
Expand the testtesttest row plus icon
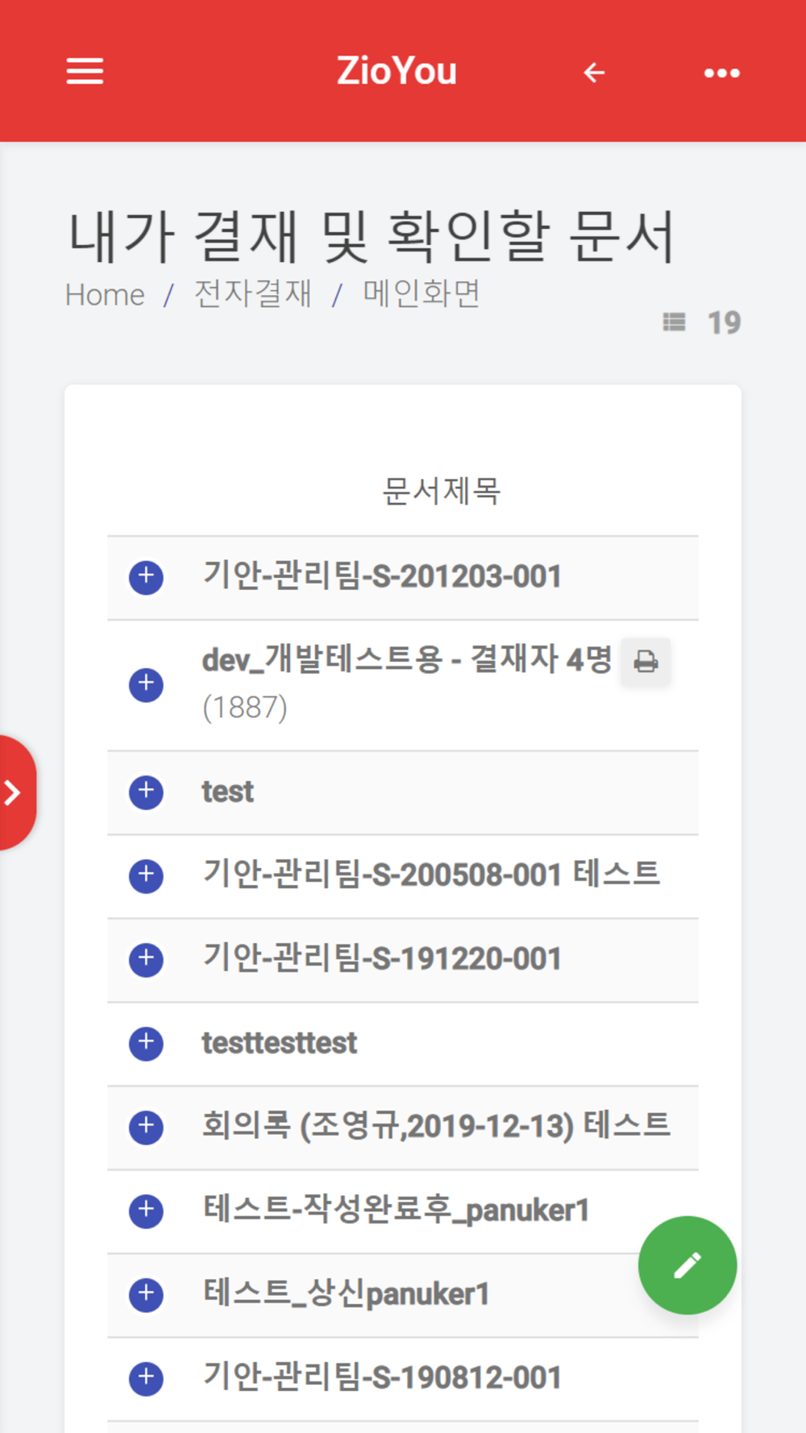(x=146, y=1043)
